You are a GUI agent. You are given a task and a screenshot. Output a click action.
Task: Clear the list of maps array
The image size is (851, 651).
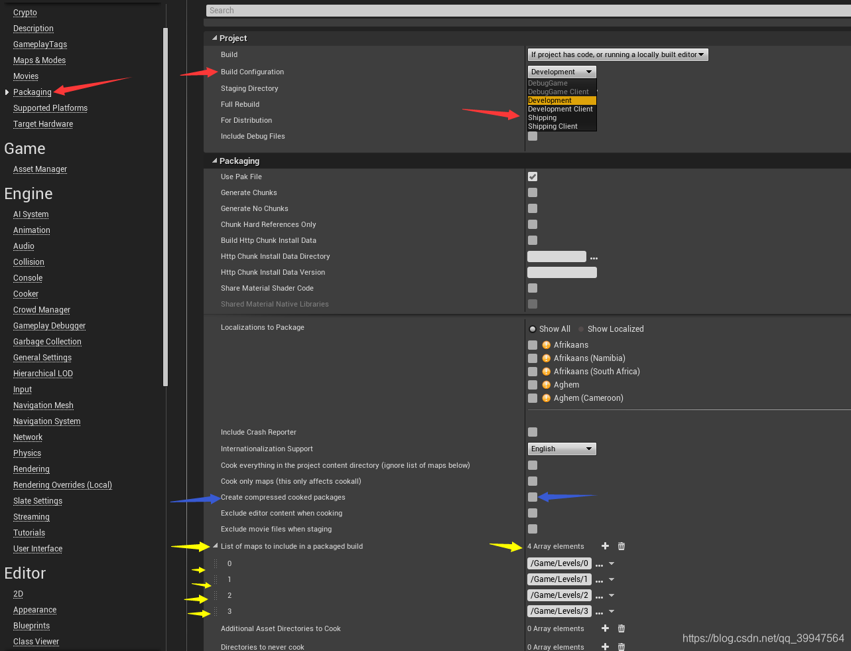(x=622, y=546)
